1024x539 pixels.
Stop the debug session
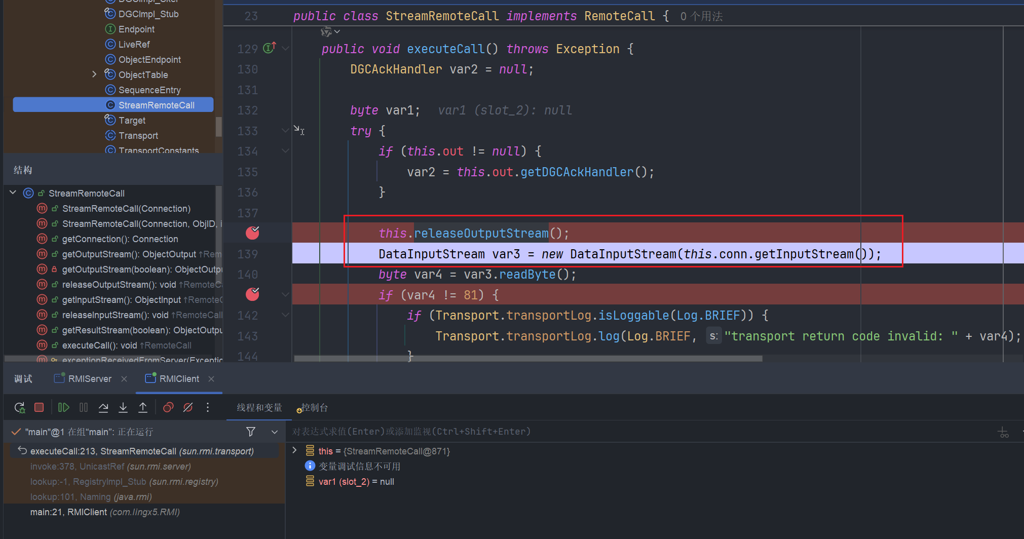[39, 407]
